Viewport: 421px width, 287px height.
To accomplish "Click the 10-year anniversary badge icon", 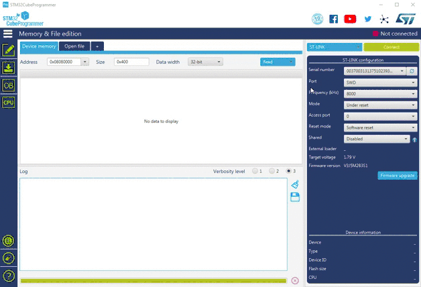I will click(x=317, y=19).
